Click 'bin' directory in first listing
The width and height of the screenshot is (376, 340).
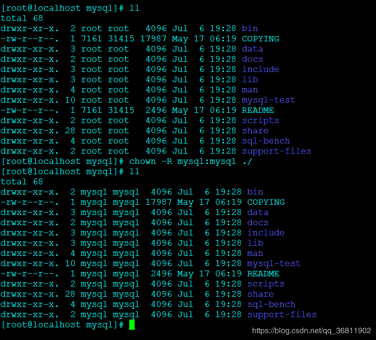(x=250, y=28)
